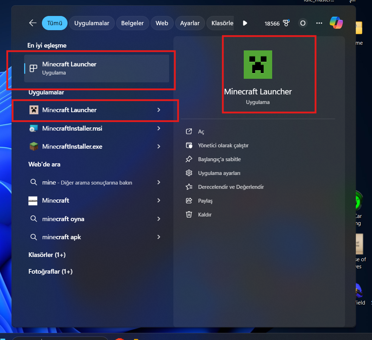Screen dimensions: 372x340
Task: Expand the Minecraft web suggestion chevron
Action: [x=159, y=201]
